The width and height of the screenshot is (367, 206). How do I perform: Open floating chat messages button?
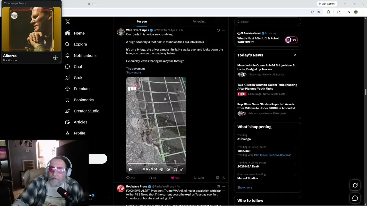coord(355,198)
